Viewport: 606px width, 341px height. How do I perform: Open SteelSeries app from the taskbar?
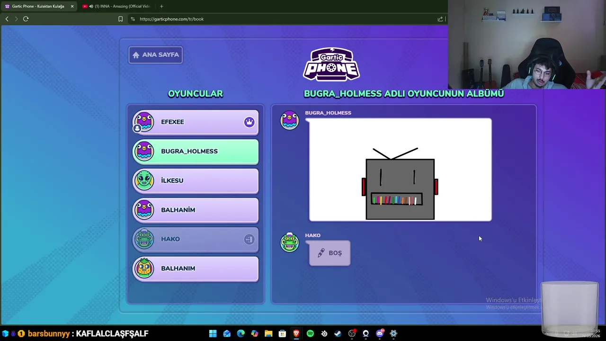click(x=324, y=333)
